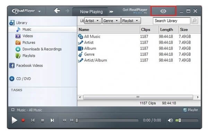The width and height of the screenshot is (208, 133).
Task: Open the Playlist dropdown
Action: click(x=131, y=21)
